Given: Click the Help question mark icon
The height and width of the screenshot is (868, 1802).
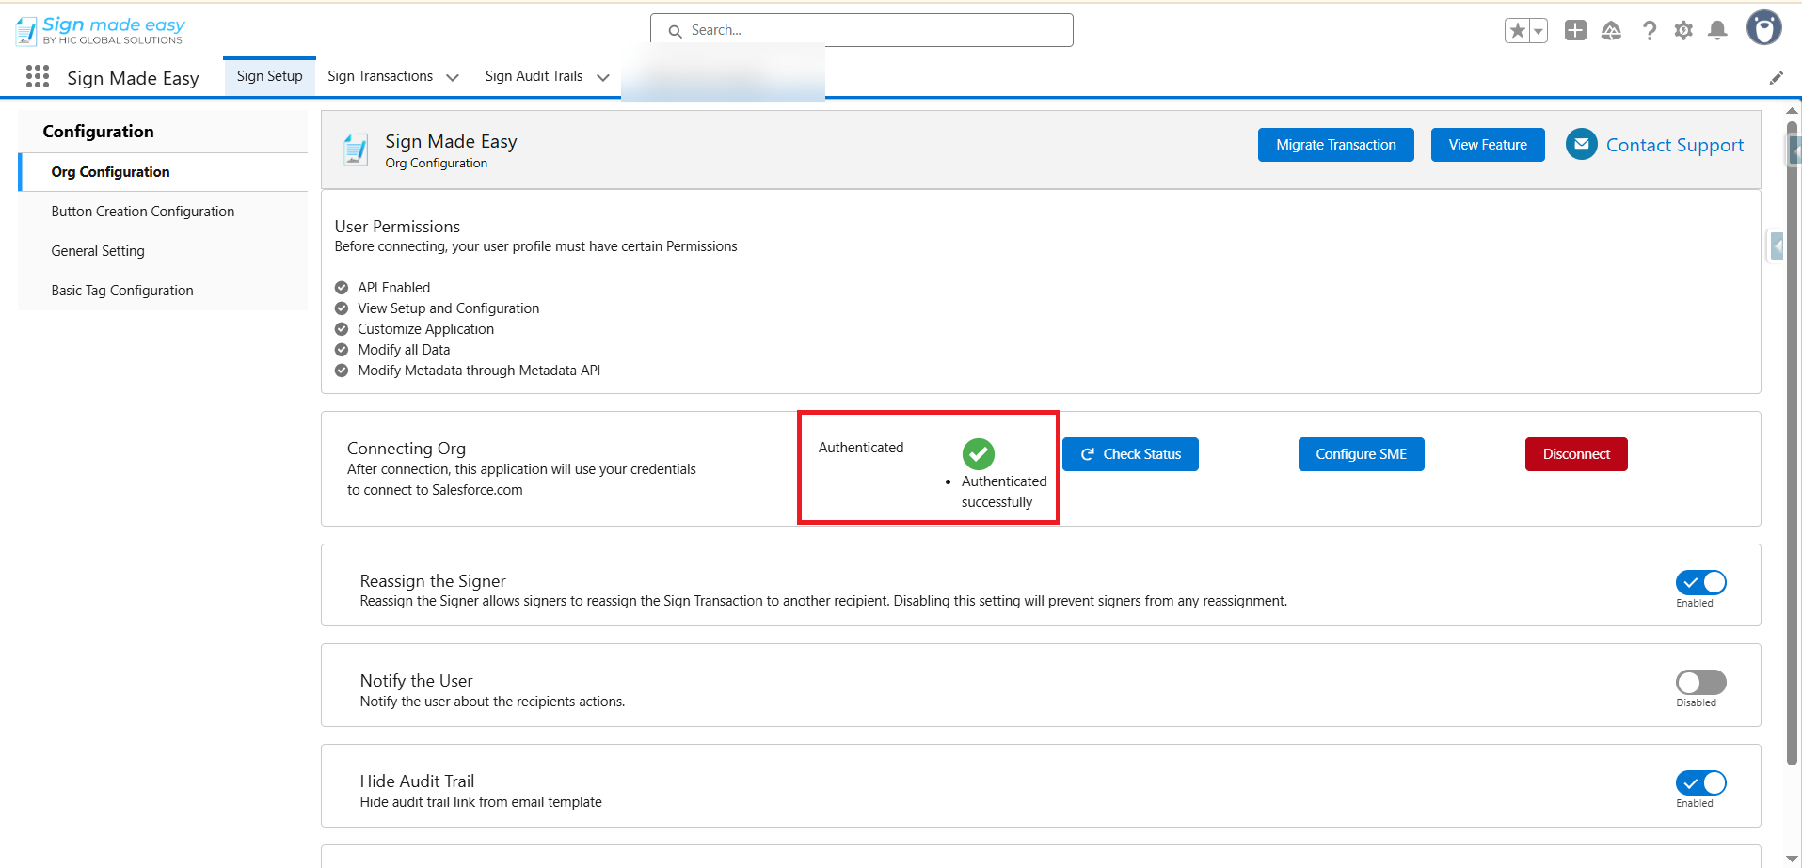Looking at the screenshot, I should tap(1649, 31).
